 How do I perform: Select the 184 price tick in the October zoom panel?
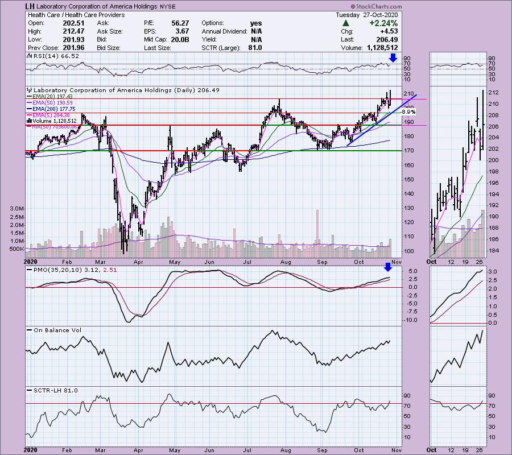494,251
